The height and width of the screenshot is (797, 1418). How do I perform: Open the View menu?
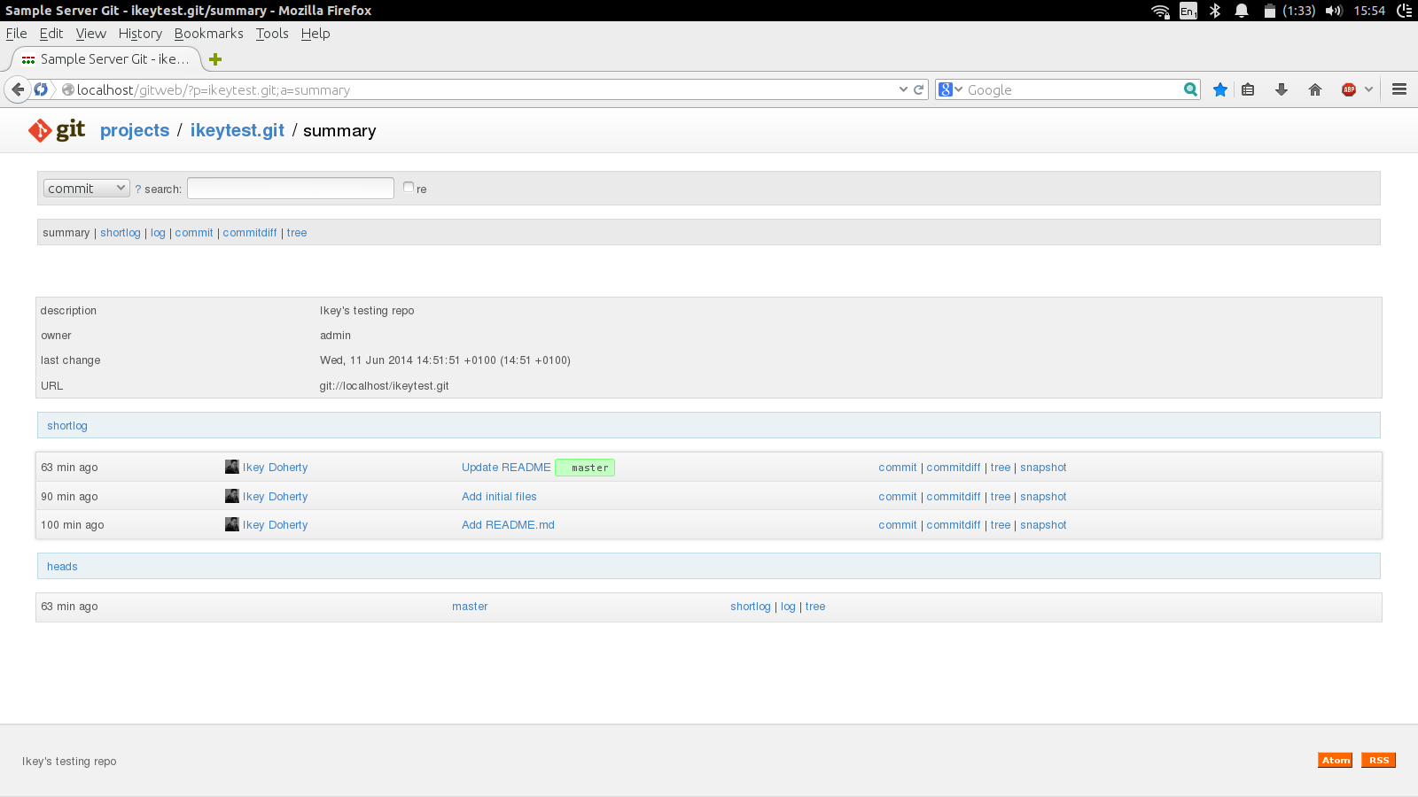pyautogui.click(x=90, y=34)
